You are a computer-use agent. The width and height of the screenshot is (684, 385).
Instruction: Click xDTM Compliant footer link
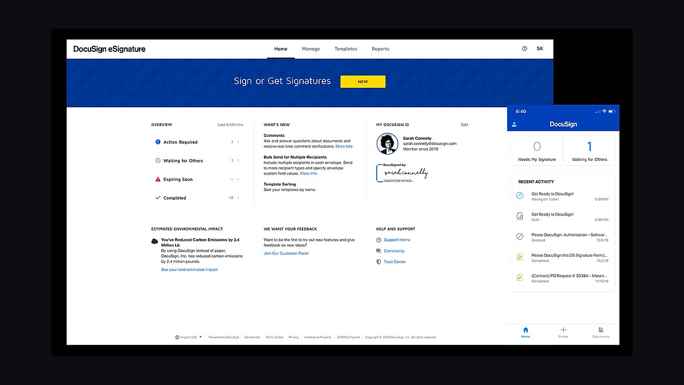348,337
